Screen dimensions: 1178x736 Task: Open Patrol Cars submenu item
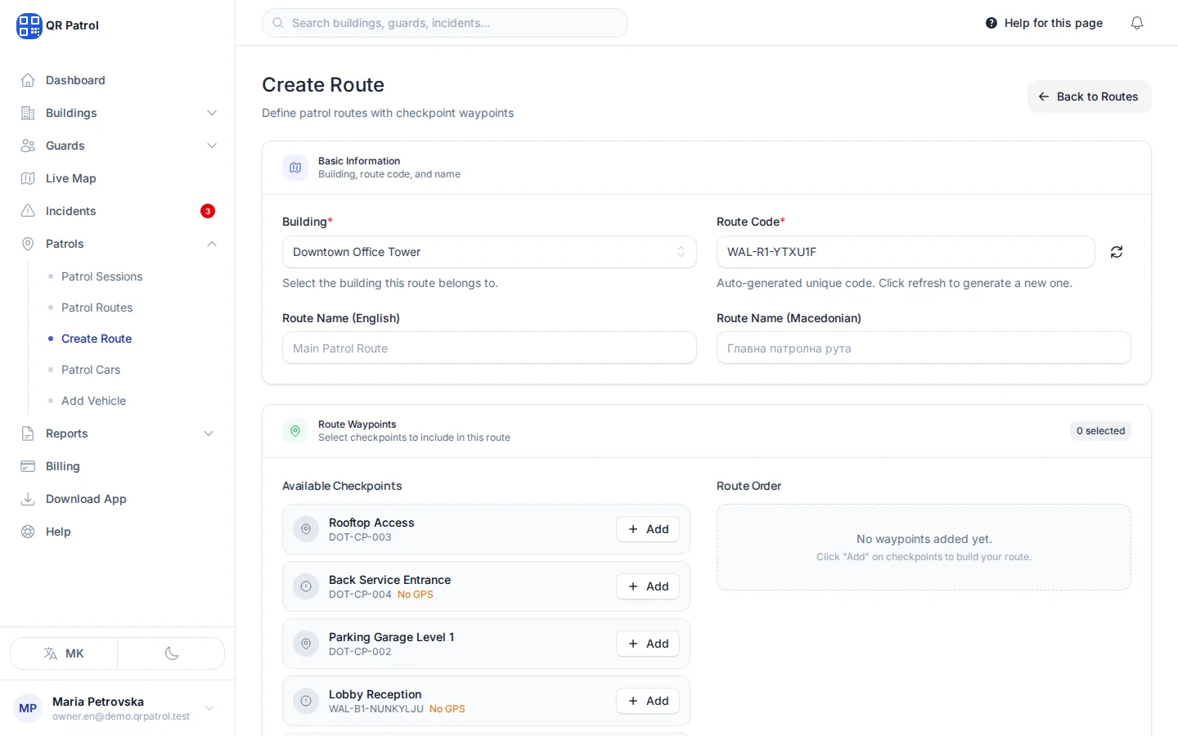[91, 370]
